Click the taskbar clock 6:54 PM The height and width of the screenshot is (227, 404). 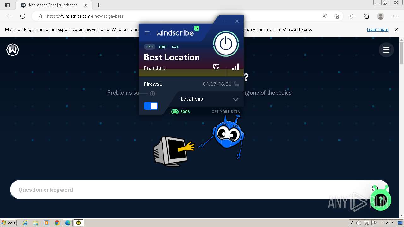click(388, 223)
